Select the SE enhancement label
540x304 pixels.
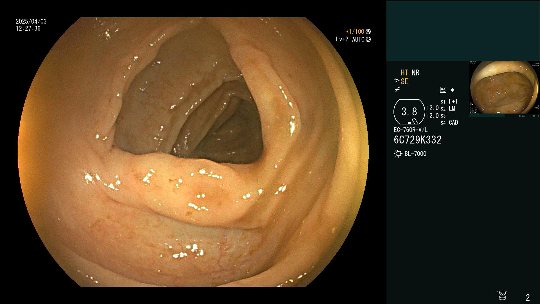click(404, 82)
